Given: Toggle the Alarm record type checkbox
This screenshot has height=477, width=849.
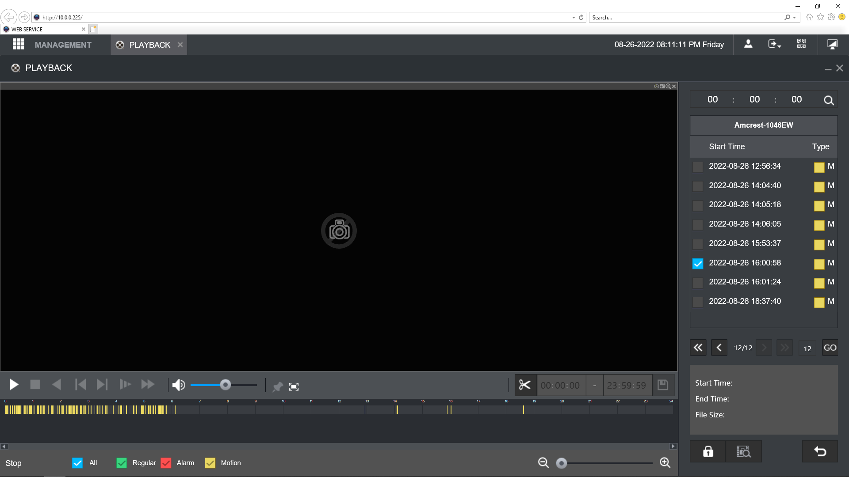Looking at the screenshot, I should click(x=166, y=463).
